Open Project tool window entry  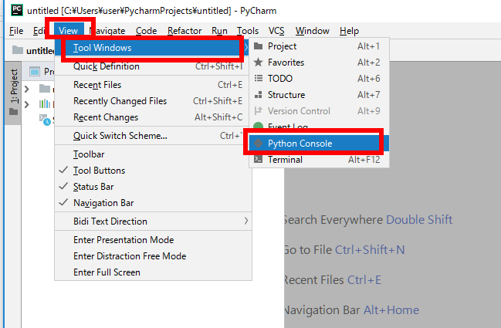click(319, 46)
